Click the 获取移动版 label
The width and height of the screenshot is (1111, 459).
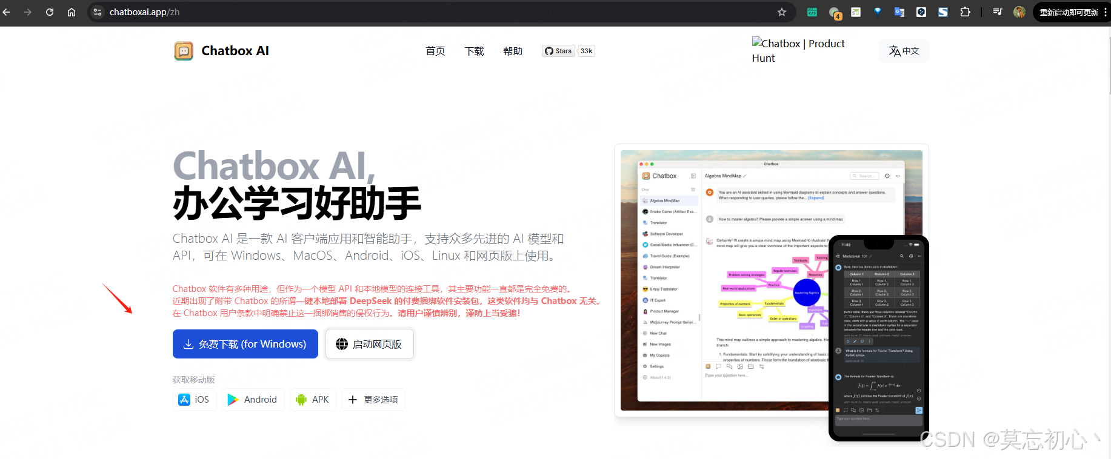point(194,380)
